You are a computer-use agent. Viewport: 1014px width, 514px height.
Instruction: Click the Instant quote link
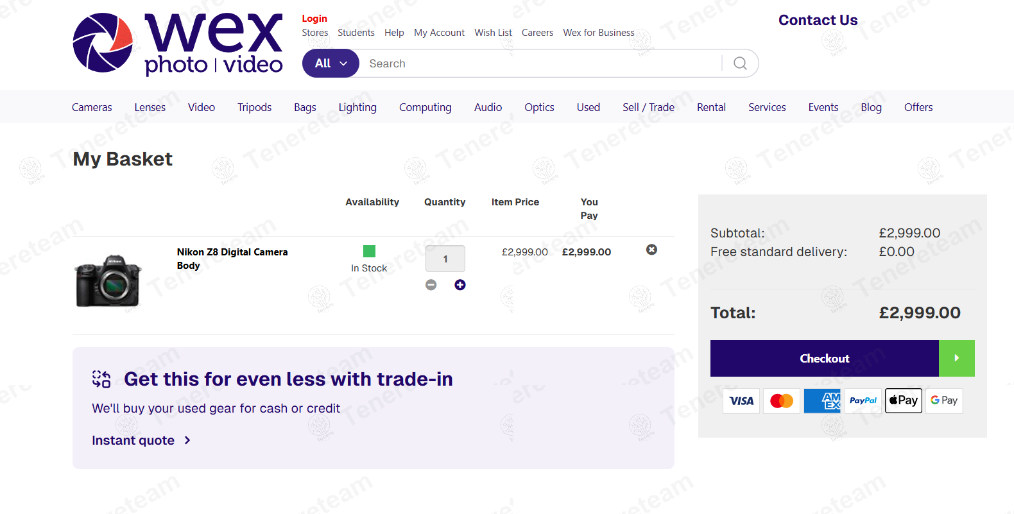coord(141,440)
